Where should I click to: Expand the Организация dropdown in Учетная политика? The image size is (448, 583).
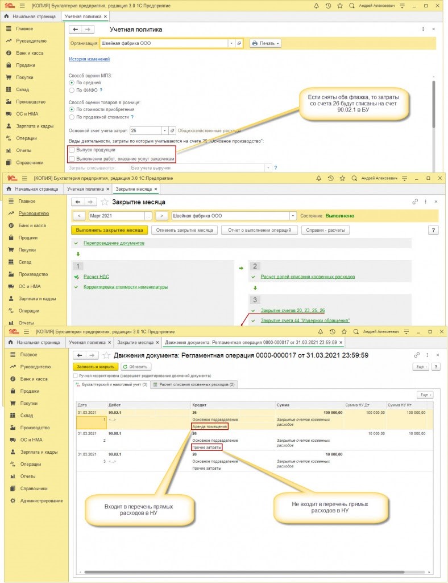tap(231, 43)
